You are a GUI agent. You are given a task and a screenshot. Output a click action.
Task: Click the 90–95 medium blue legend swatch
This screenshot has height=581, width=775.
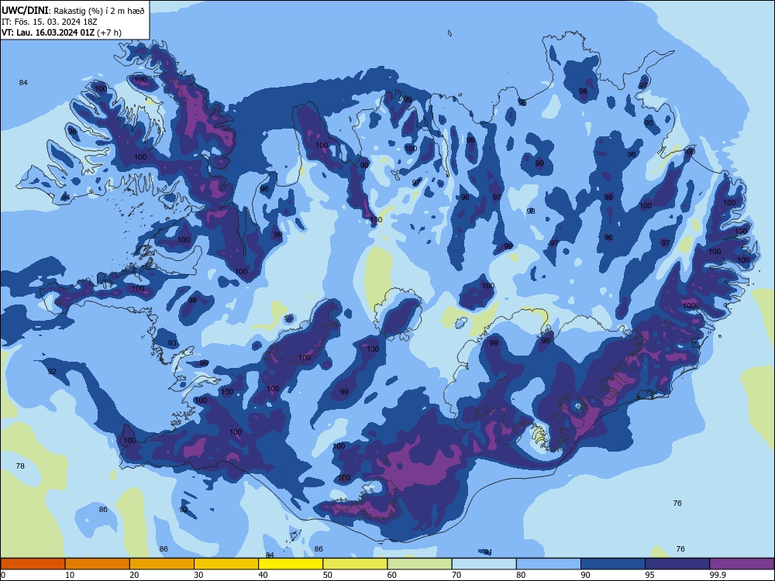coord(613,564)
